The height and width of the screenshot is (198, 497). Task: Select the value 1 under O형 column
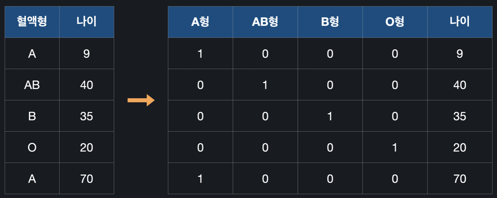(395, 147)
